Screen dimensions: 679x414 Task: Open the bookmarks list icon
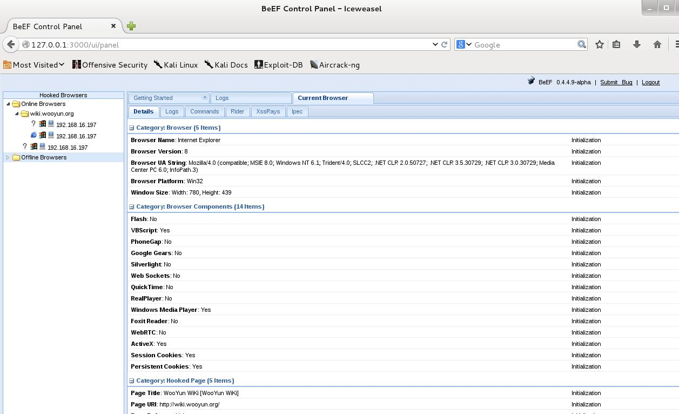[616, 44]
